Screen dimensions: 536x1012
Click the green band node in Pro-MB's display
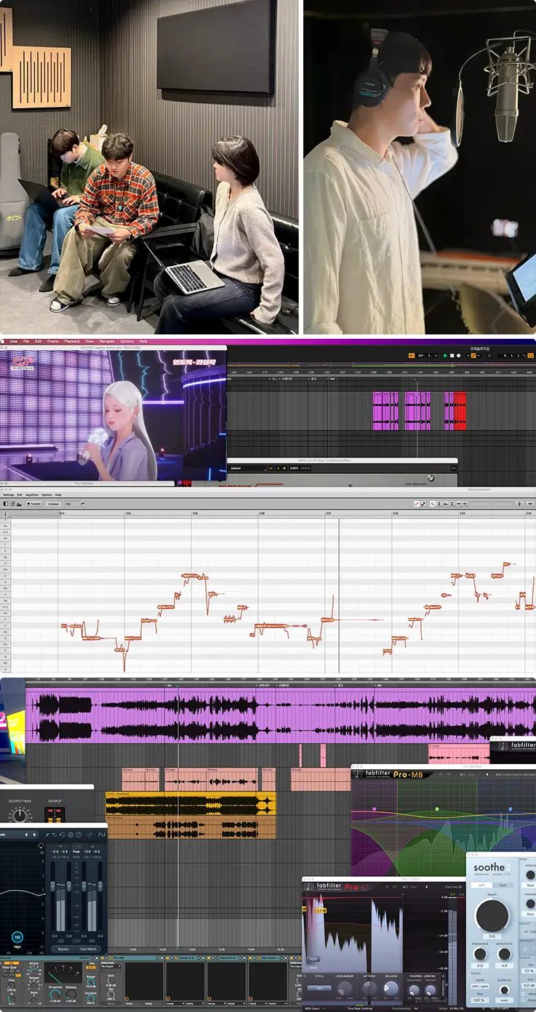437,808
